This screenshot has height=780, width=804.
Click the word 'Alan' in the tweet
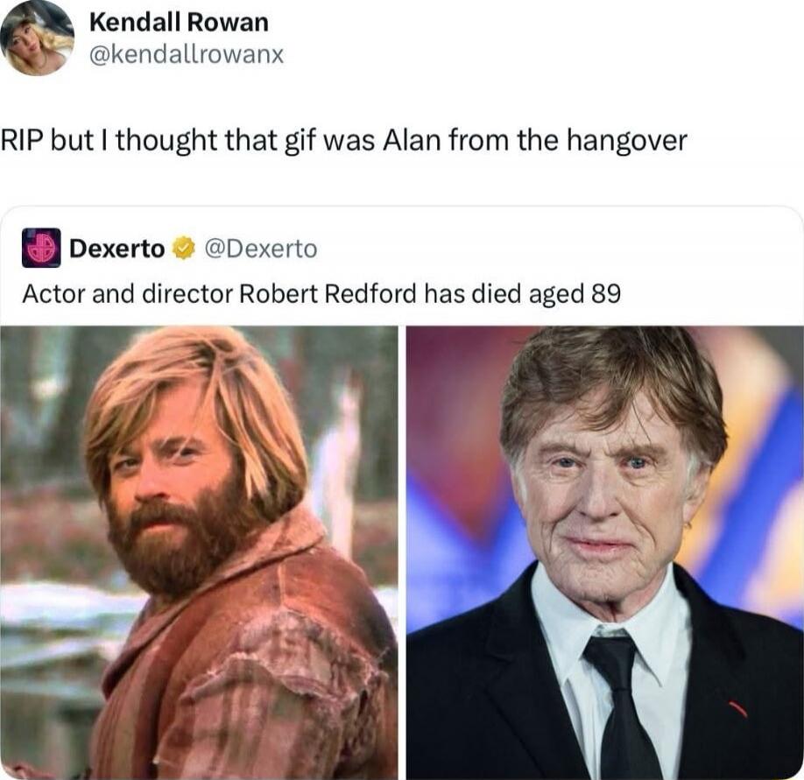412,140
